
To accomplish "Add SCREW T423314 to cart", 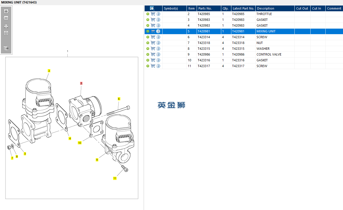I will [x=153, y=37].
